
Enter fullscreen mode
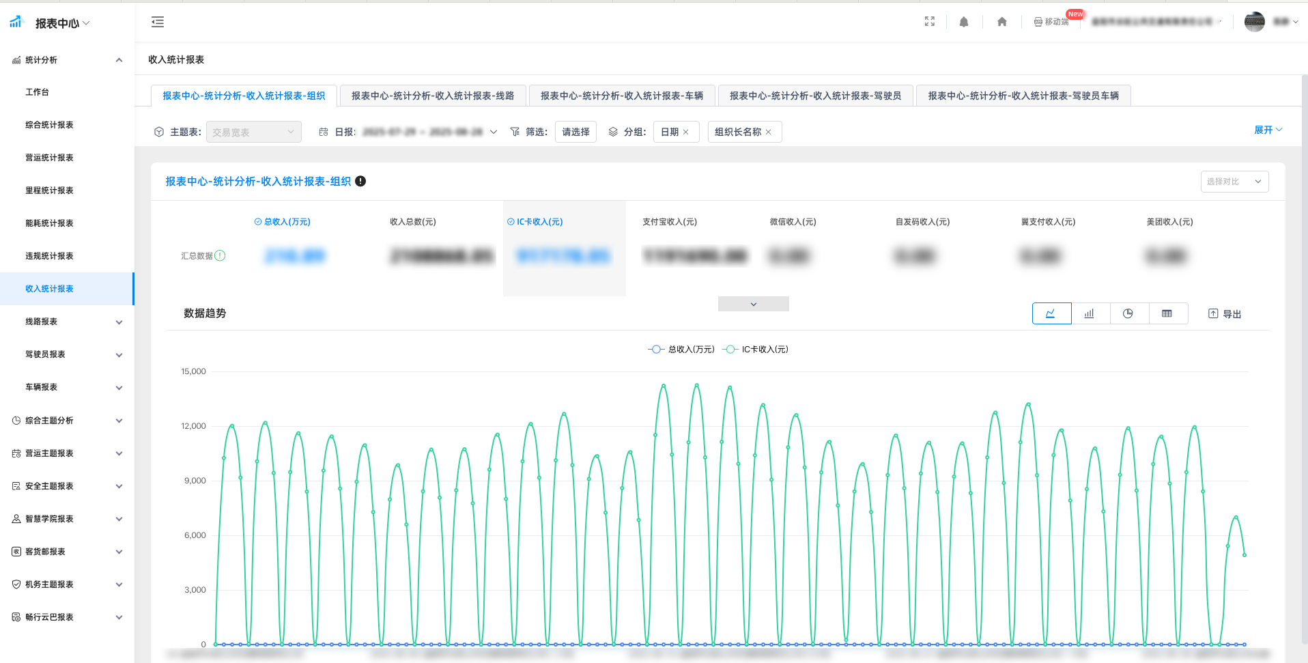(929, 22)
